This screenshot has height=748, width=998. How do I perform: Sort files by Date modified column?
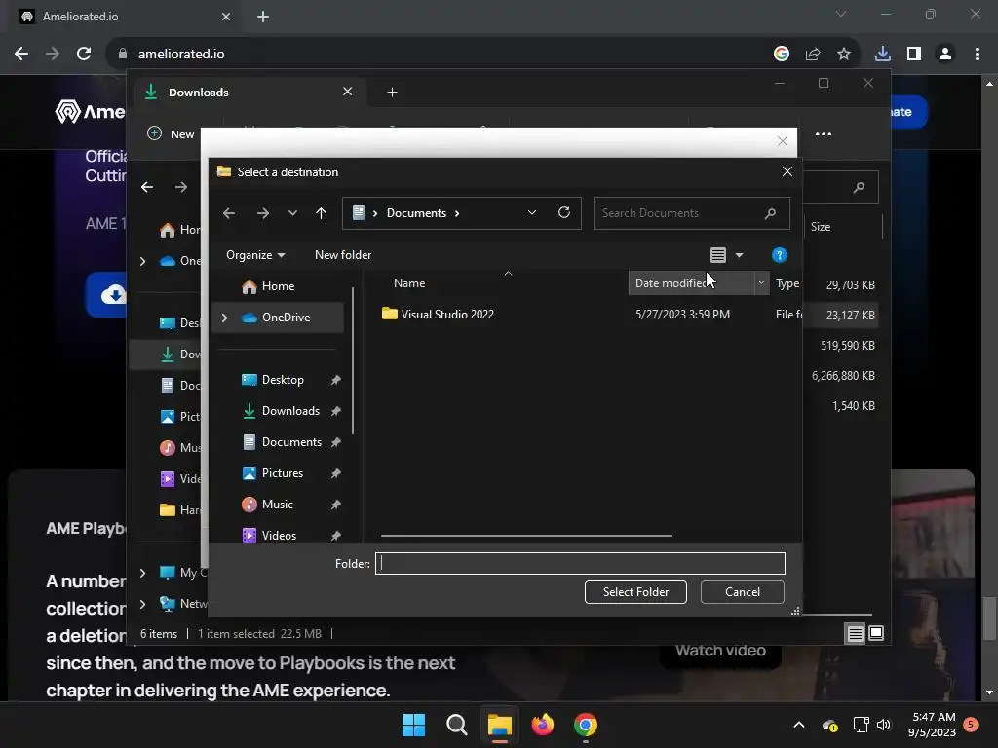[x=691, y=283]
